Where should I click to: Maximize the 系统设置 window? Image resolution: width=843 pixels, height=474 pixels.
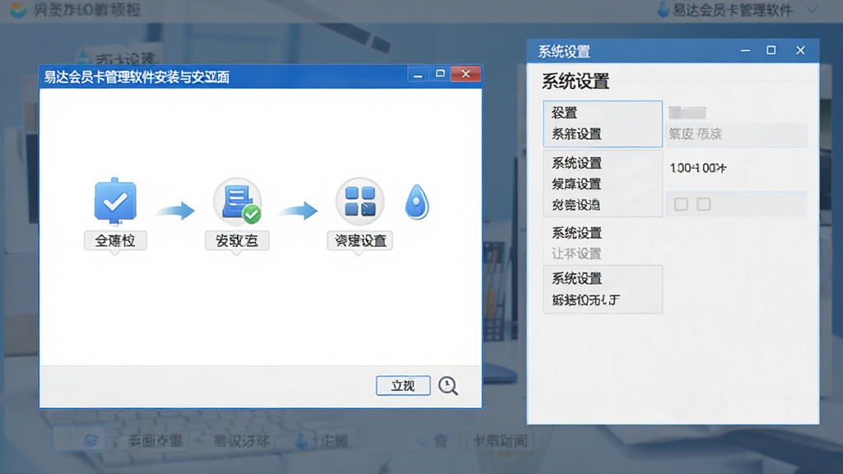tap(771, 50)
